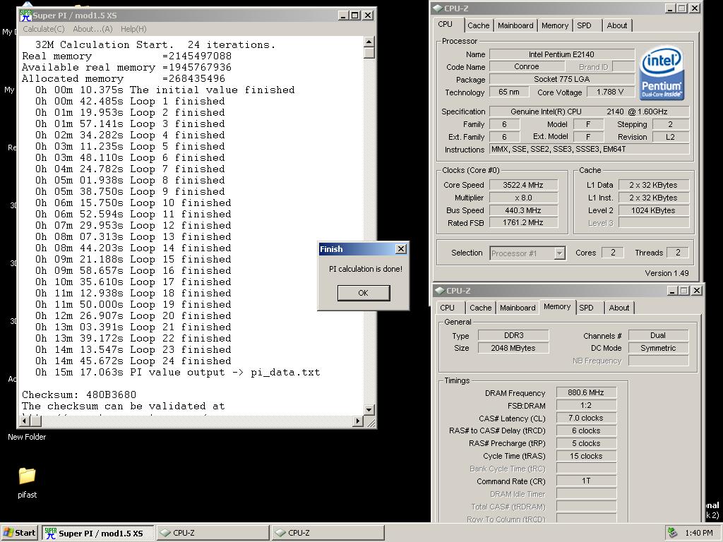Click the Command Rate 1T value

(x=586, y=481)
